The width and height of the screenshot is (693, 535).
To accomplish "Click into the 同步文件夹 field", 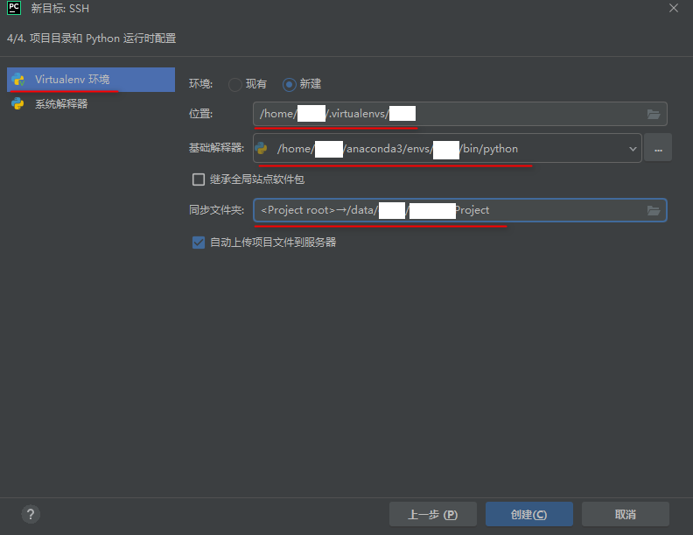I will point(459,210).
